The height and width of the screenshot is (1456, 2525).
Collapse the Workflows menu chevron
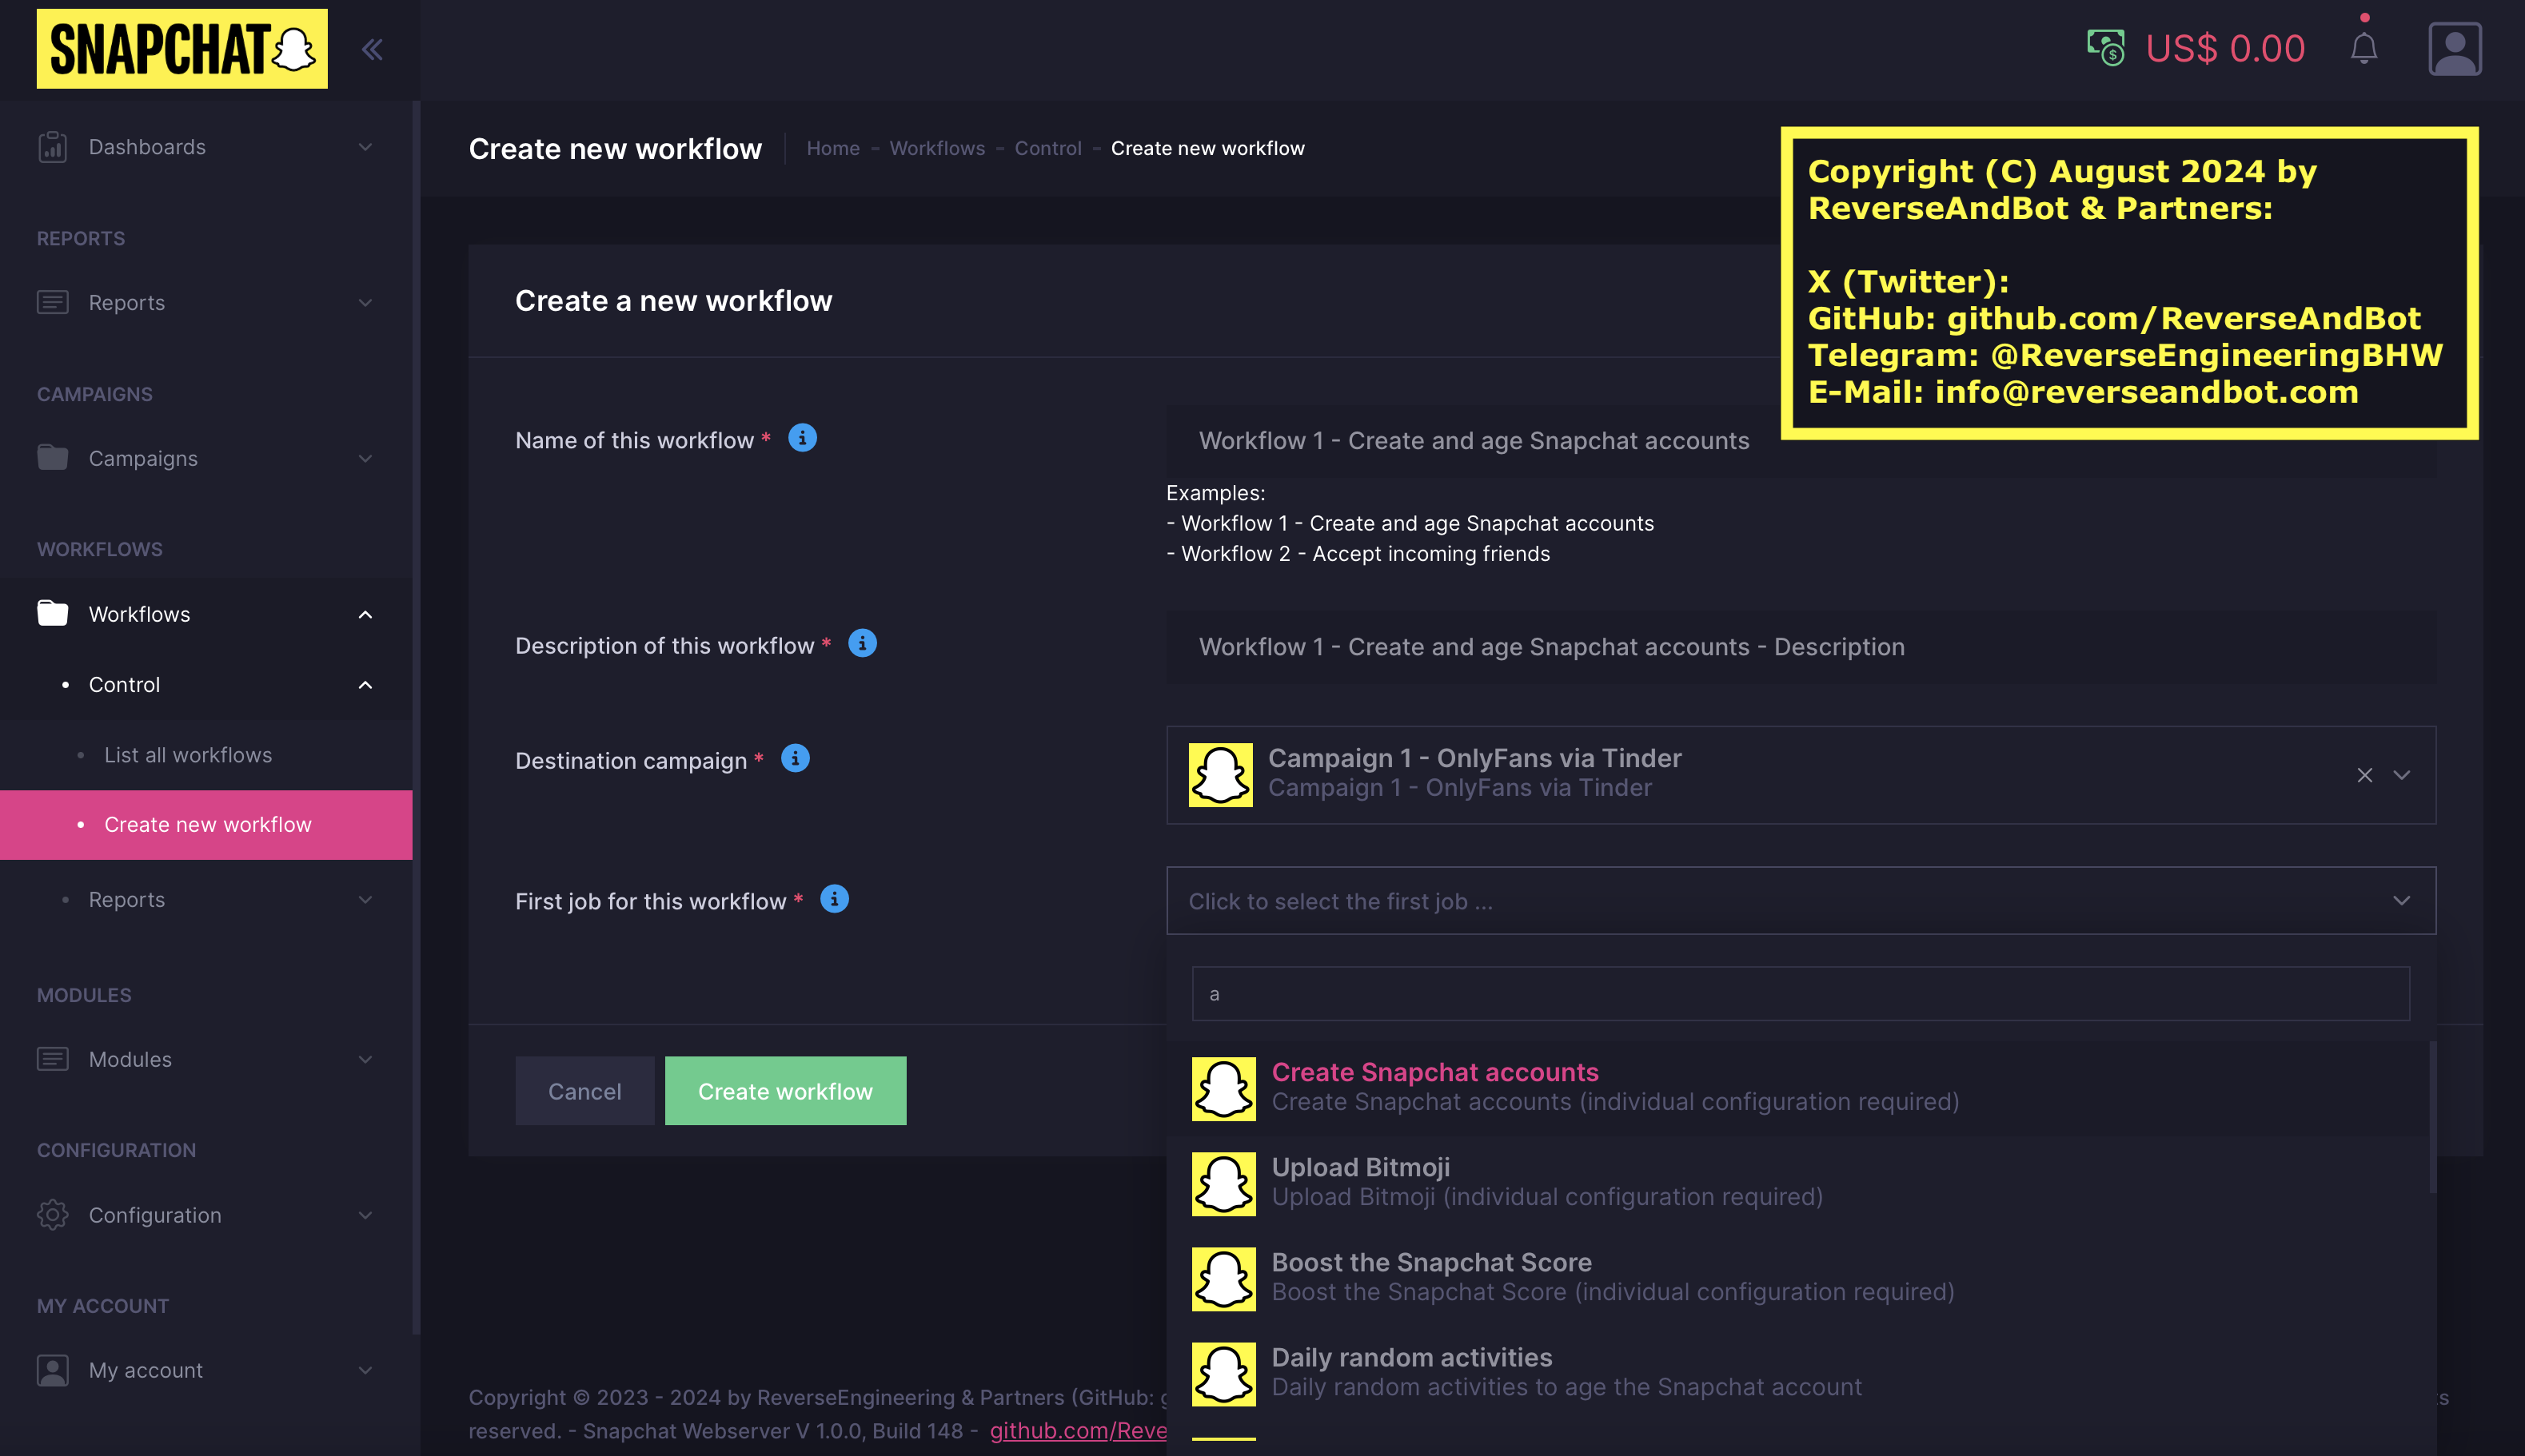365,614
